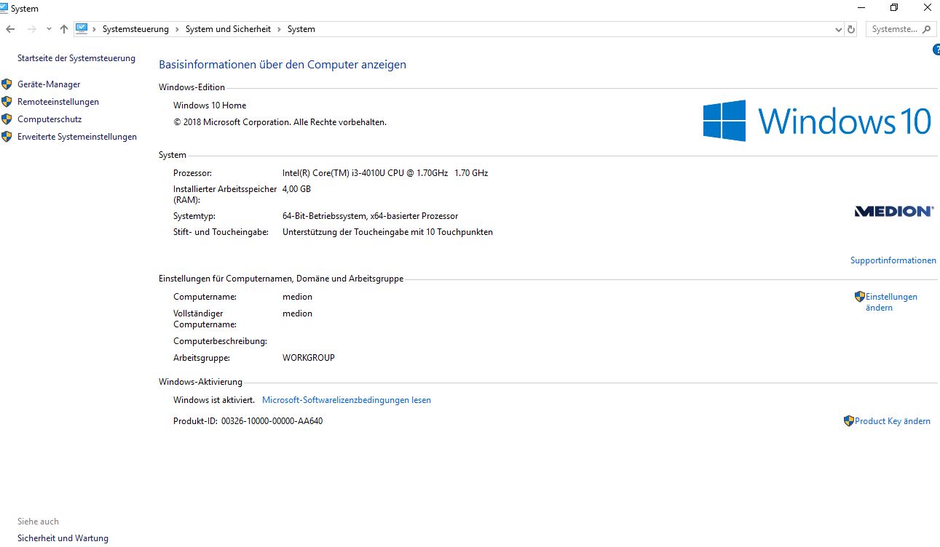
Task: Click shield icon beside Erweiterte Systemeinstellungen
Action: coord(7,137)
